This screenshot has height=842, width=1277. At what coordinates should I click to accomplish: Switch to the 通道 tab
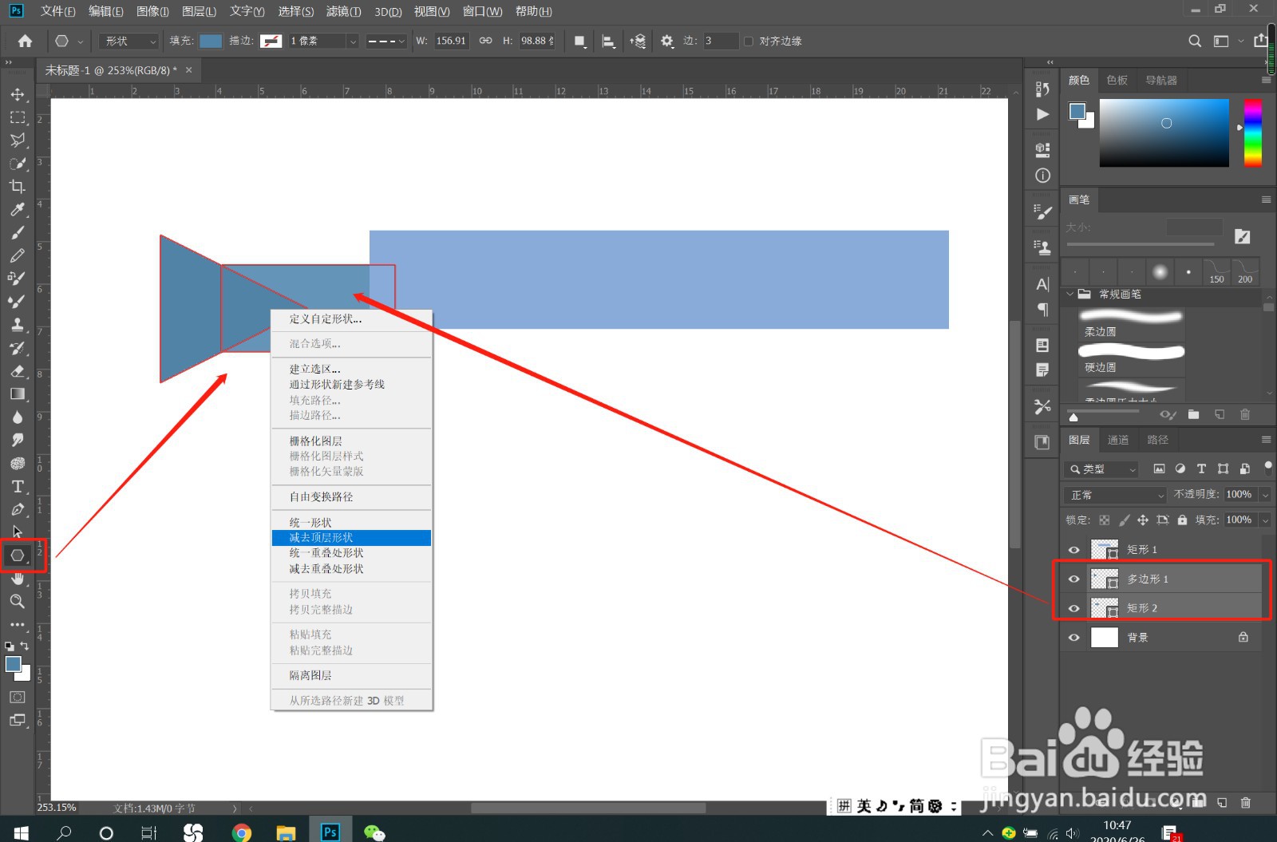[x=1118, y=440]
